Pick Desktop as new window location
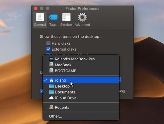The height and width of the screenshot is (124, 164). pyautogui.click(x=81, y=86)
